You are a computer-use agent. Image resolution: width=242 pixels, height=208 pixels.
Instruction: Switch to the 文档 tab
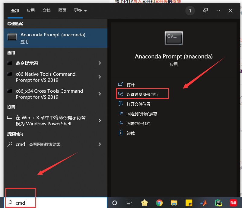click(46, 10)
